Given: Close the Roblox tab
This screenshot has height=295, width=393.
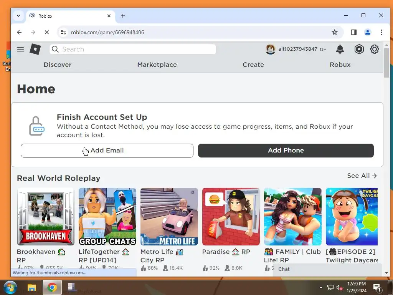Looking at the screenshot, I should (x=109, y=16).
